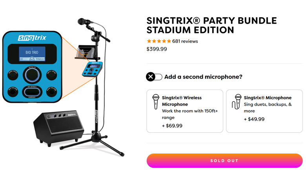Viewport: 306px width, 172px height.
Task: Click the $399.99 price text
Action: tap(157, 49)
